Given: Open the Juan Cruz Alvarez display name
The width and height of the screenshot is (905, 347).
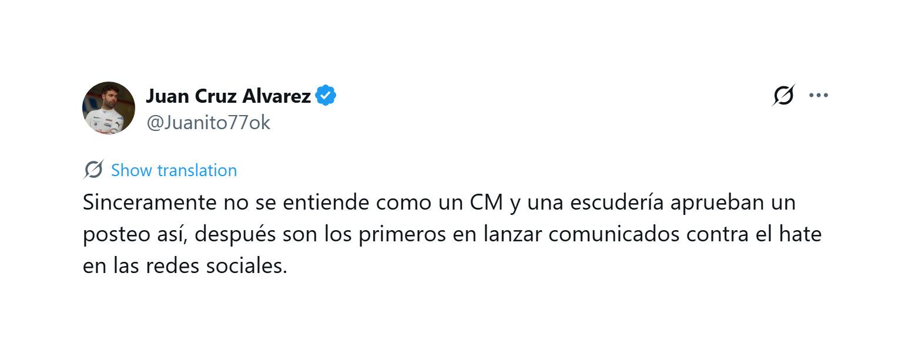Looking at the screenshot, I should (x=228, y=95).
